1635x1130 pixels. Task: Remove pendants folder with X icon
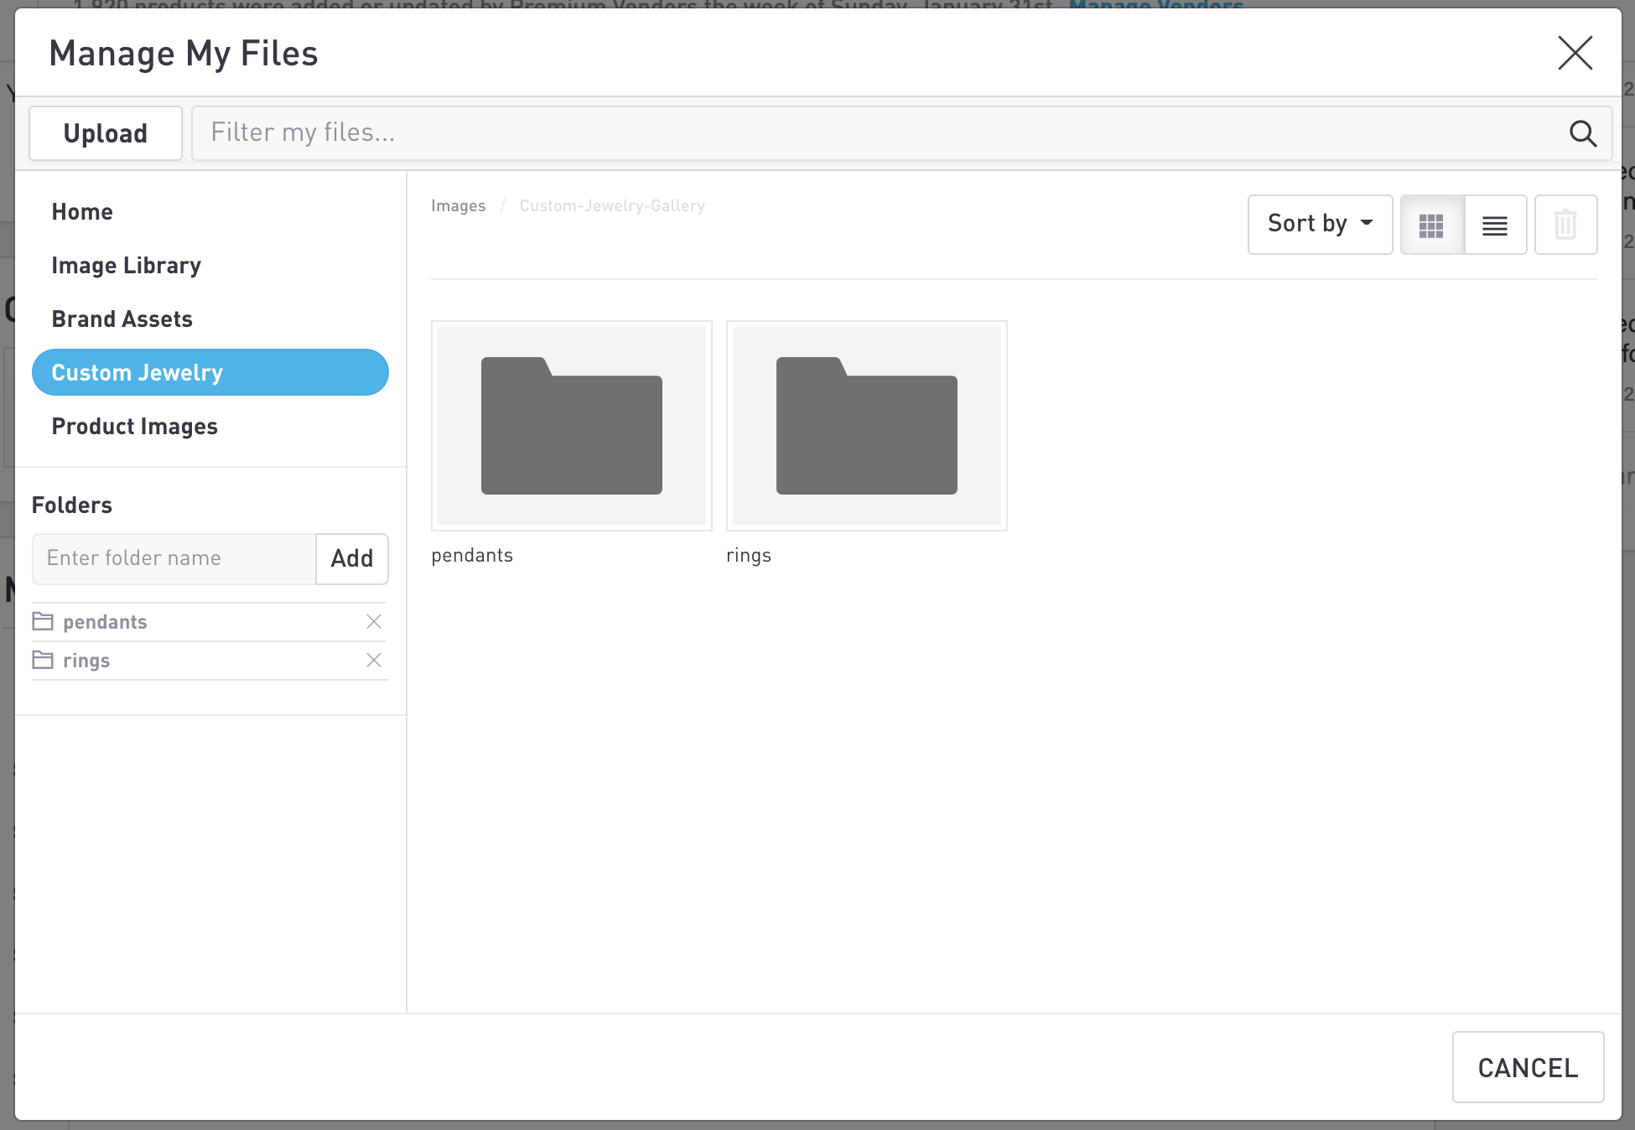[374, 622]
